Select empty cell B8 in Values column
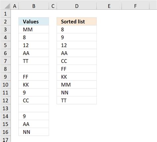Viewport: 157px width, 142px height. pyautogui.click(x=34, y=69)
